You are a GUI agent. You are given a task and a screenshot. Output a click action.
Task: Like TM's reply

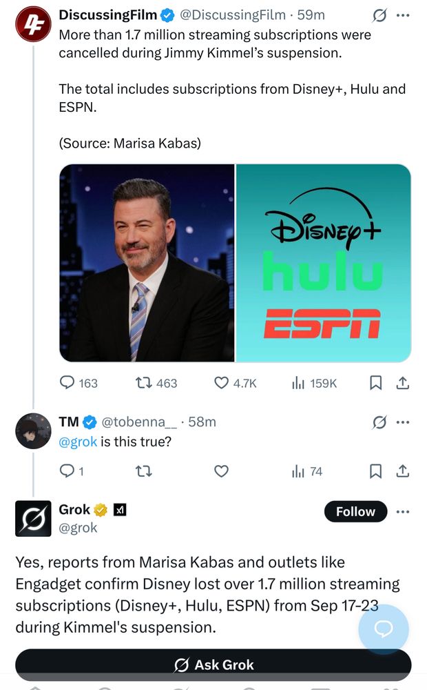(x=221, y=471)
